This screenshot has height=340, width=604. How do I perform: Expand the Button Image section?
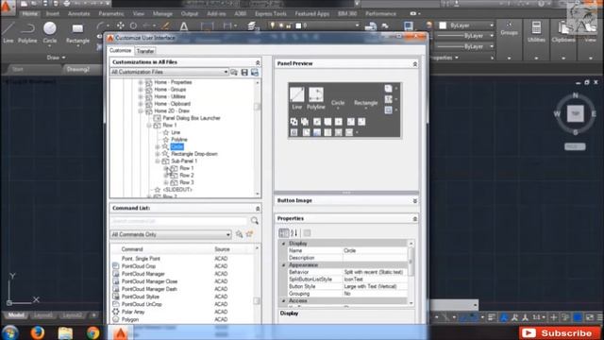[415, 201]
